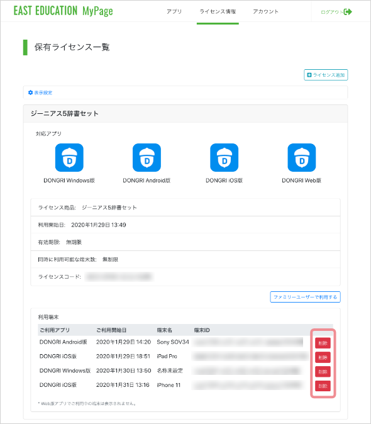Click the logout arrow icon
Image resolution: width=371 pixels, height=424 pixels.
(348, 11)
